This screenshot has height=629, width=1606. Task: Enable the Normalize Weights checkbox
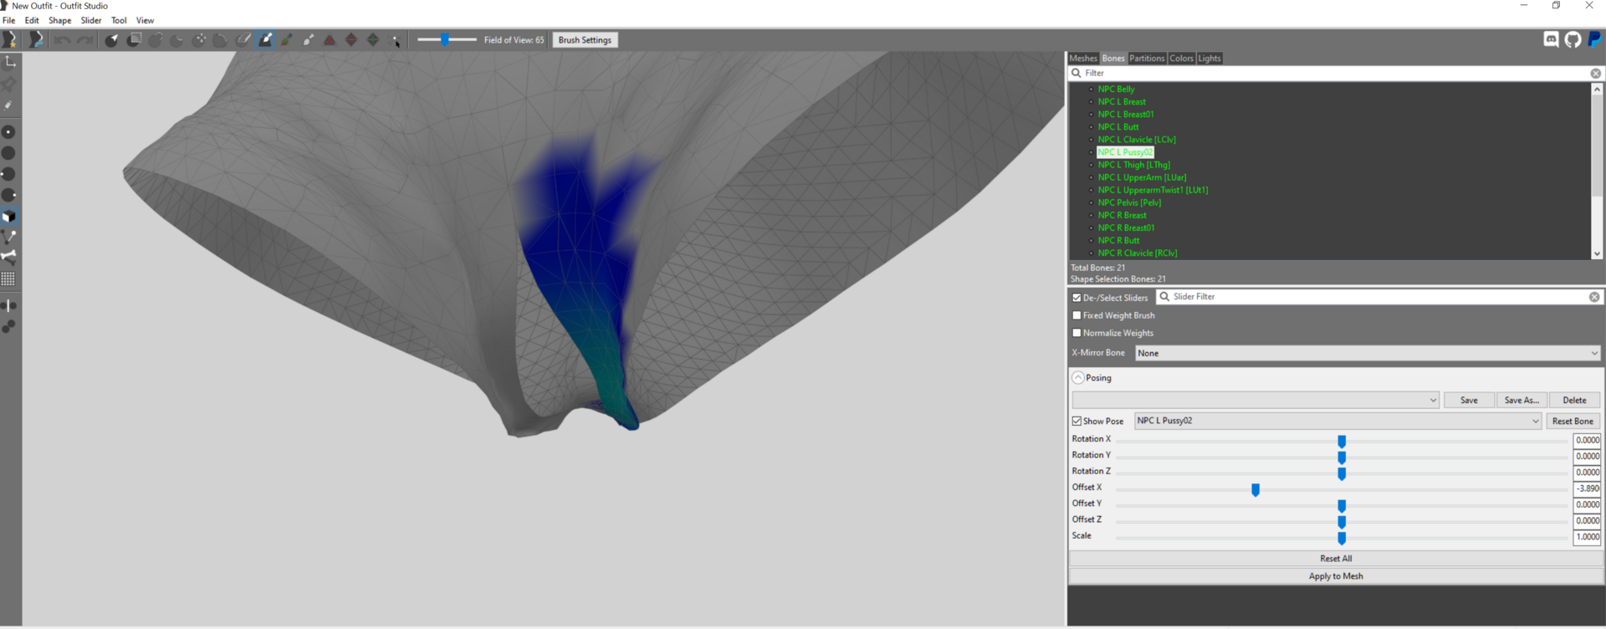[1077, 333]
